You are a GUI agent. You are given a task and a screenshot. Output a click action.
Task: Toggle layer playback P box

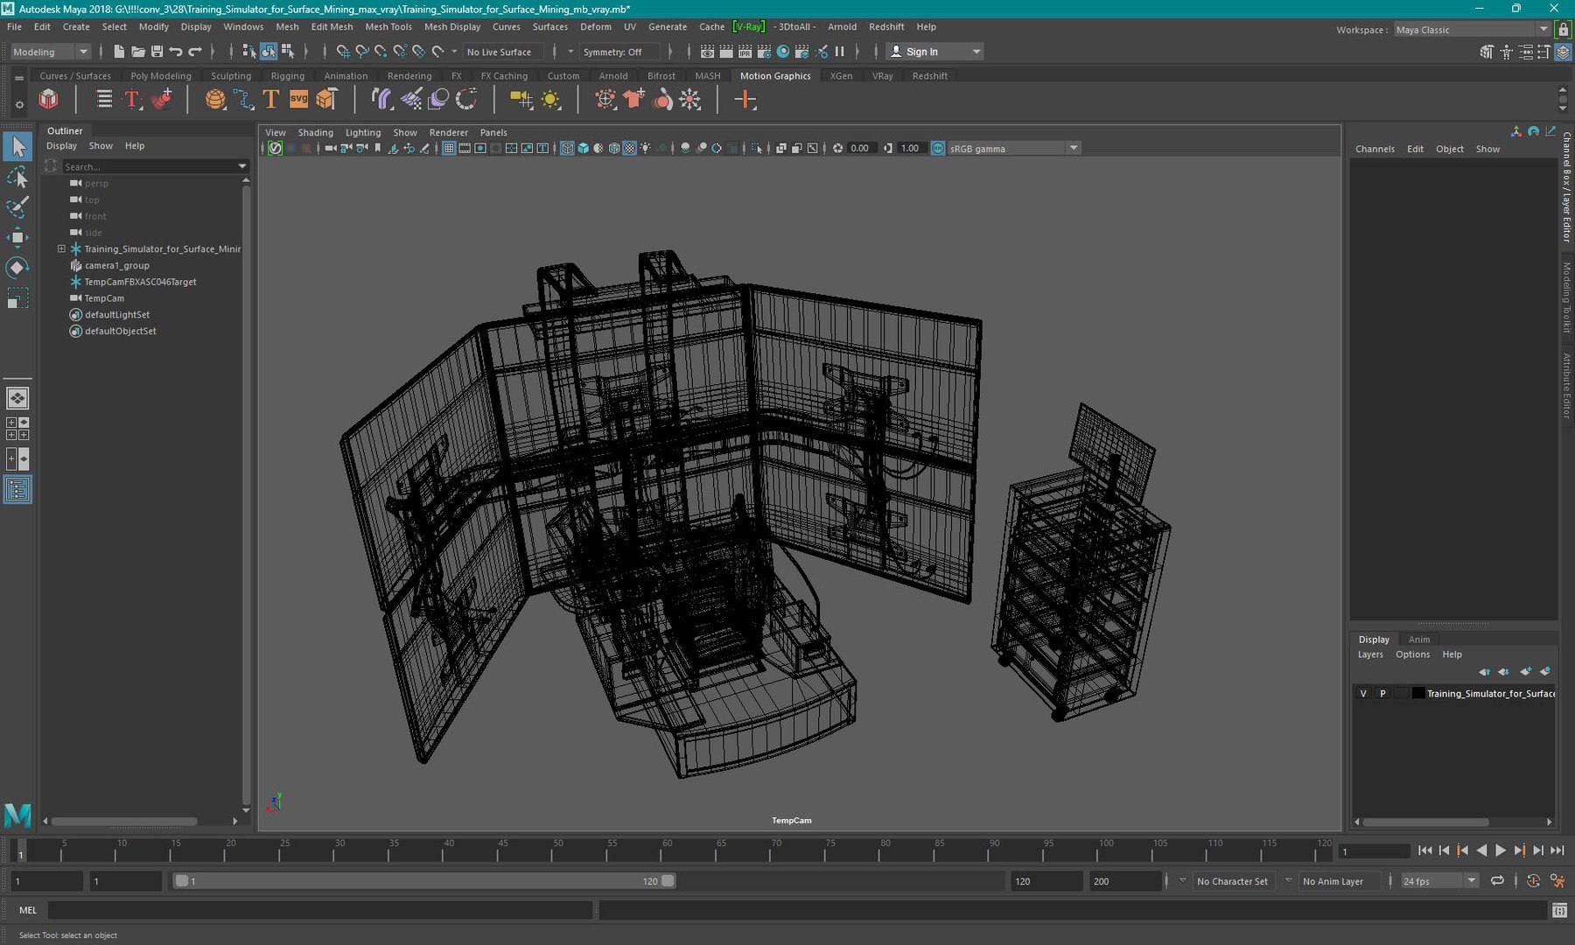[1382, 693]
